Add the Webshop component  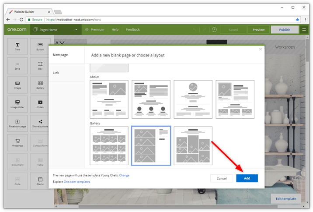point(17,142)
